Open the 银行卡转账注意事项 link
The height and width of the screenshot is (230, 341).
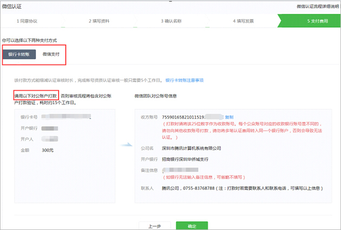[185, 80]
